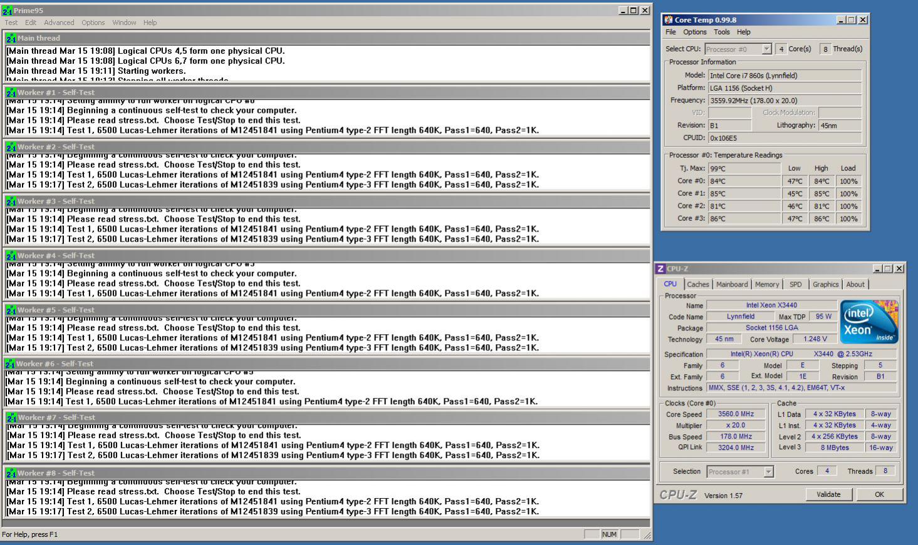Open the Test menu in Prime95
Screen dimensions: 918x545
(x=11, y=23)
